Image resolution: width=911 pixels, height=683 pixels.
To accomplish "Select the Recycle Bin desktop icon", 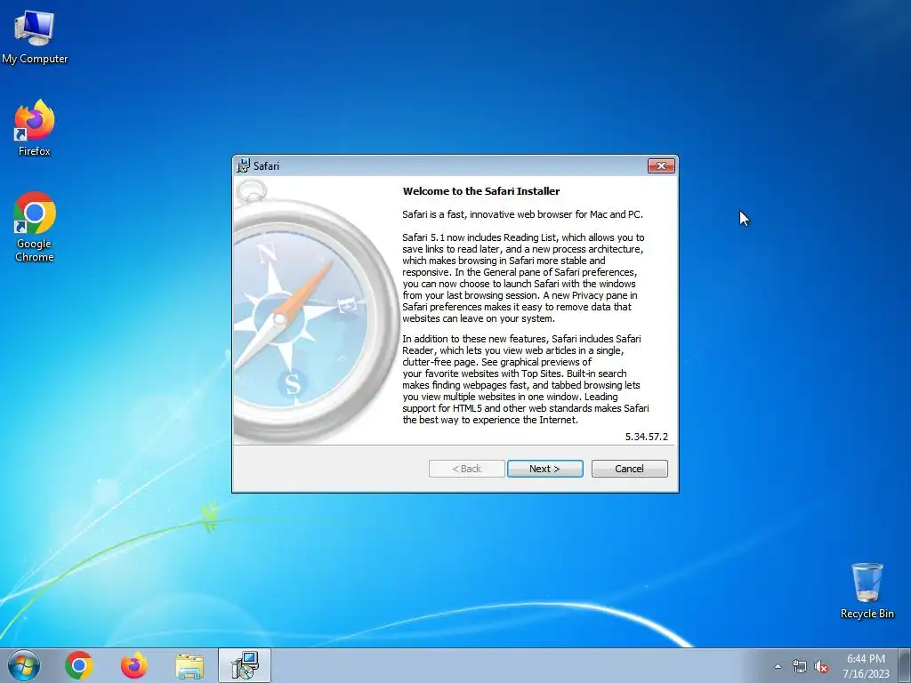I will (x=867, y=591).
